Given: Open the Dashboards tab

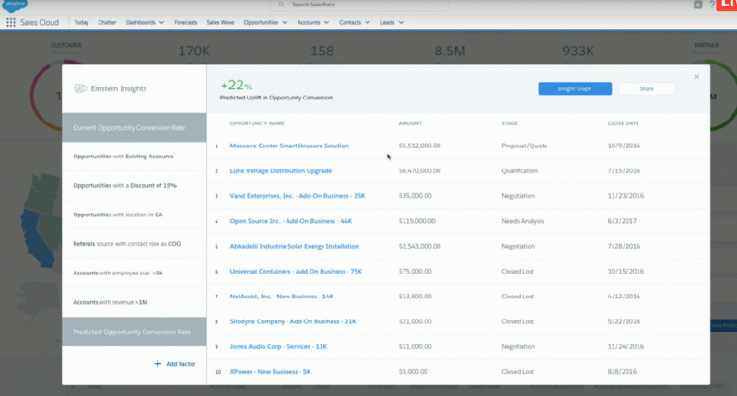Looking at the screenshot, I should click(x=140, y=22).
